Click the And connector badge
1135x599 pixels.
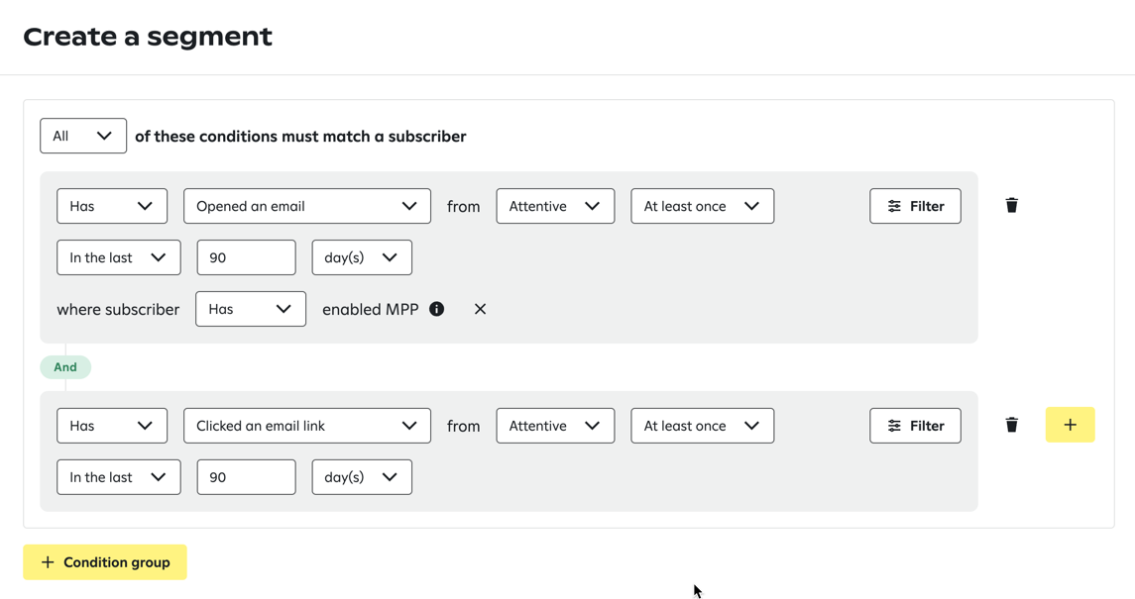[65, 366]
